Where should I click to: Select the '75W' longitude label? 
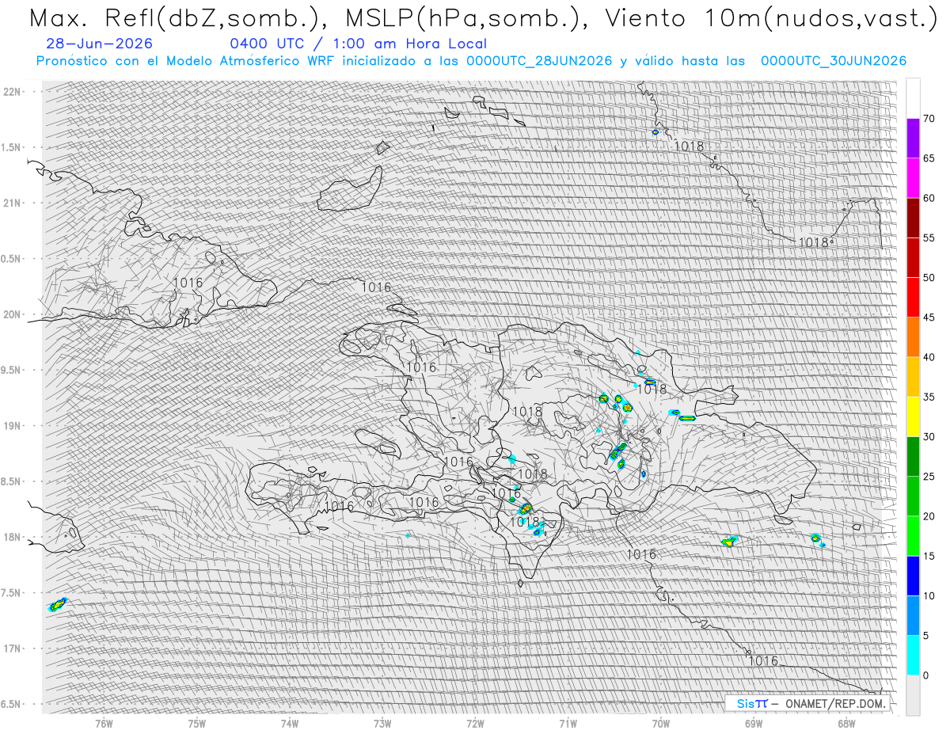click(196, 724)
